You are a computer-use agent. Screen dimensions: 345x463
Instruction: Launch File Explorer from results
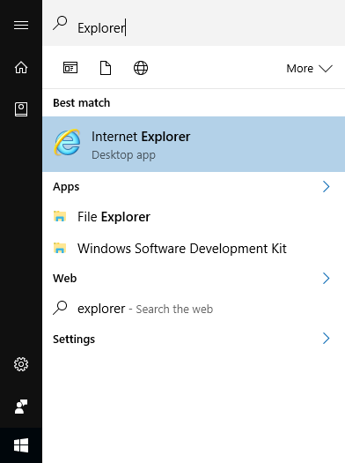pos(194,217)
